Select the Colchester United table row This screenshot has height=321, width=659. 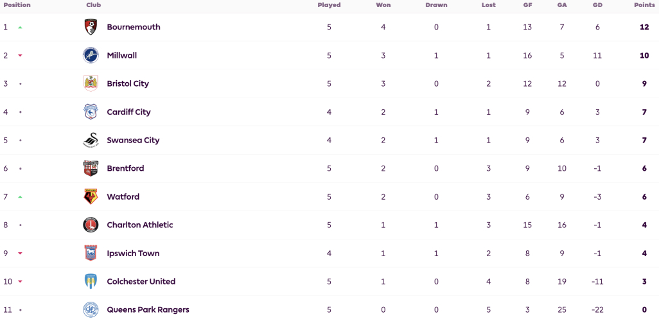click(329, 281)
